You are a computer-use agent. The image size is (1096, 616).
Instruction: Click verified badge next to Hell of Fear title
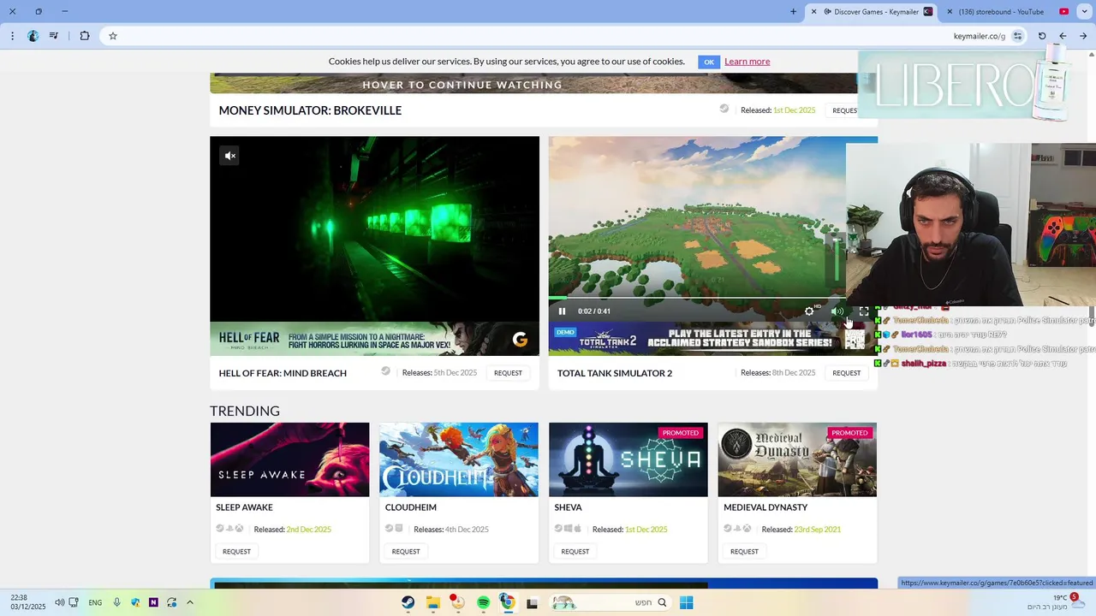[x=385, y=371]
